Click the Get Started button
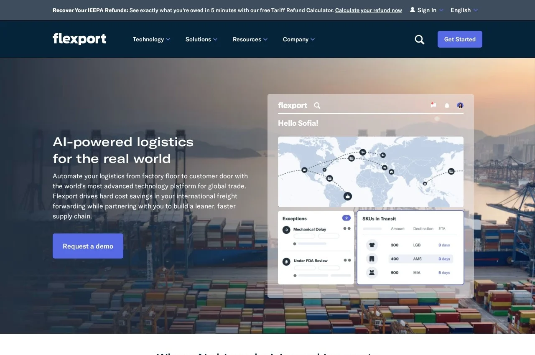Screen dimensions: 535x355 pos(460,39)
